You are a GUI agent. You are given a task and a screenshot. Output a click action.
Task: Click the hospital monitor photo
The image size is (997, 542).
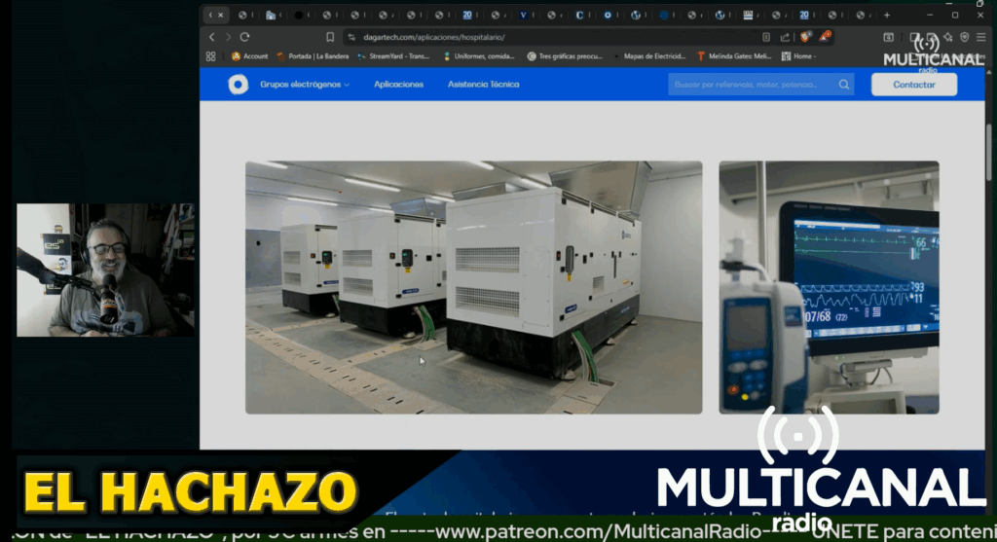(829, 287)
